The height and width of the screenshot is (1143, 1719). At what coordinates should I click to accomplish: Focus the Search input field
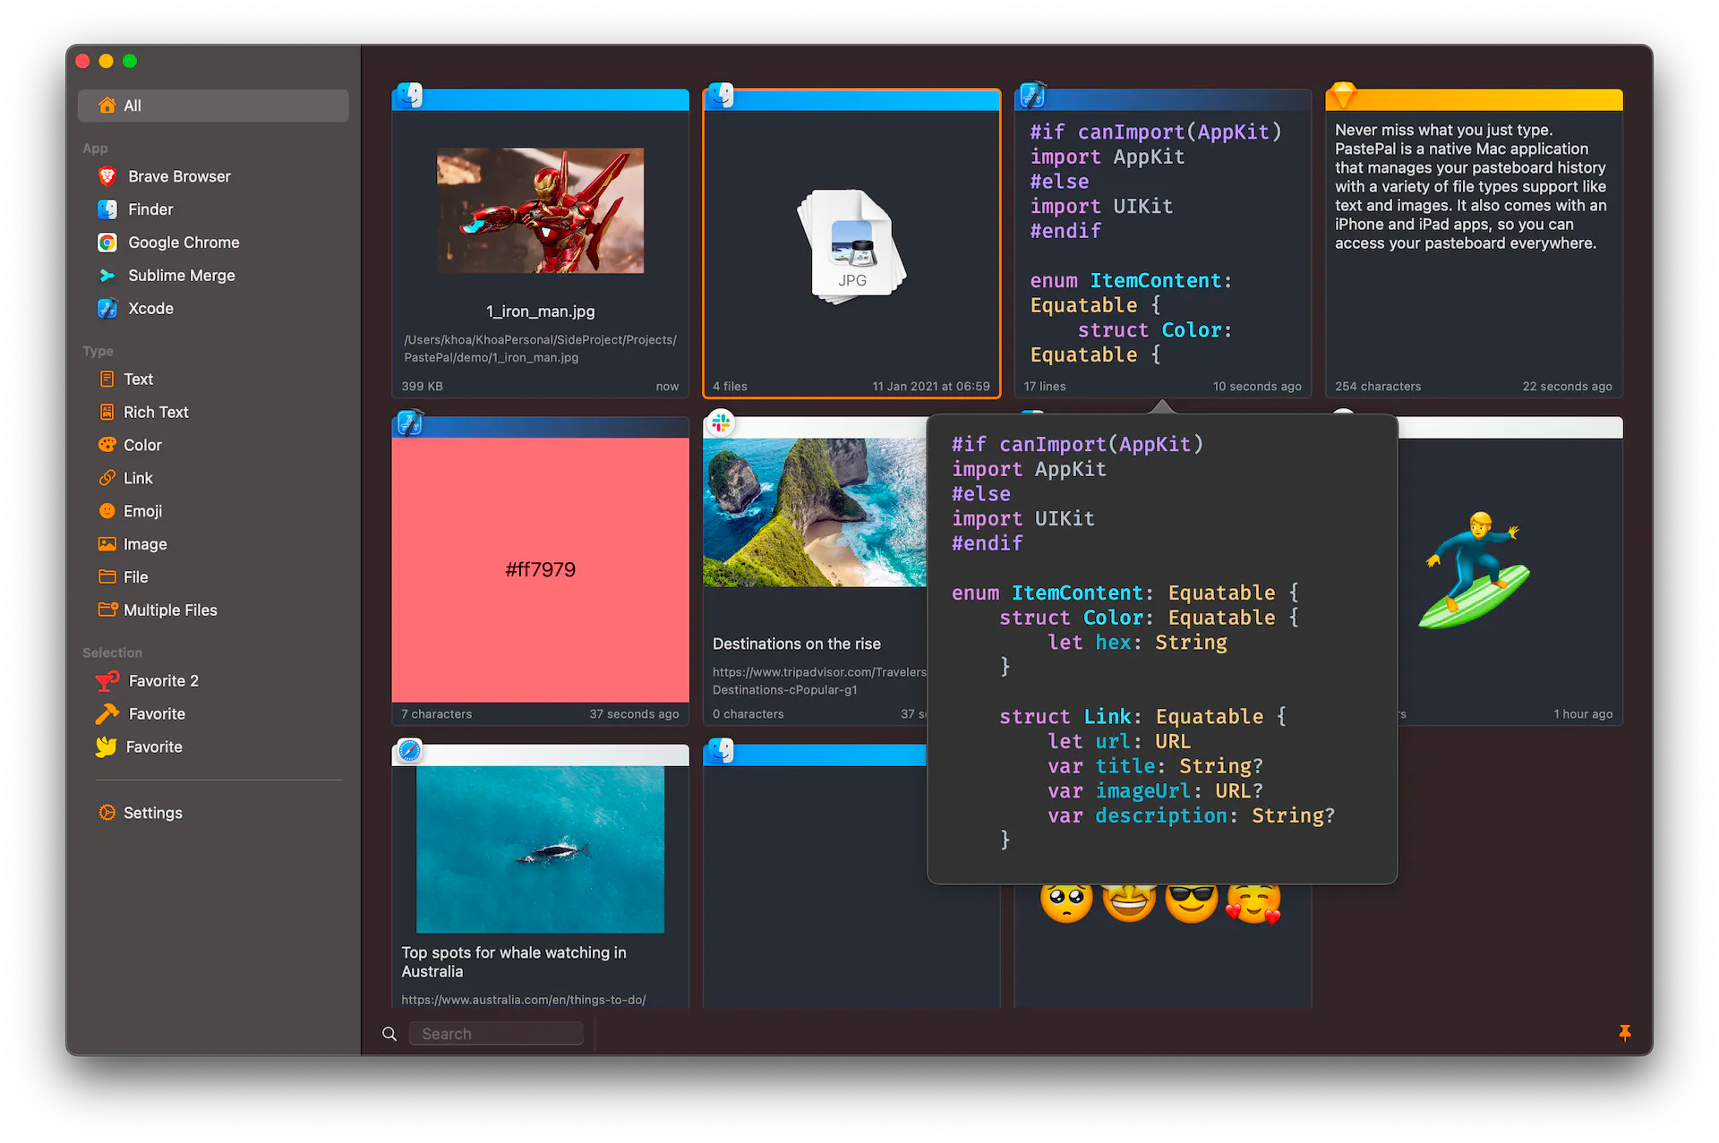(497, 1034)
